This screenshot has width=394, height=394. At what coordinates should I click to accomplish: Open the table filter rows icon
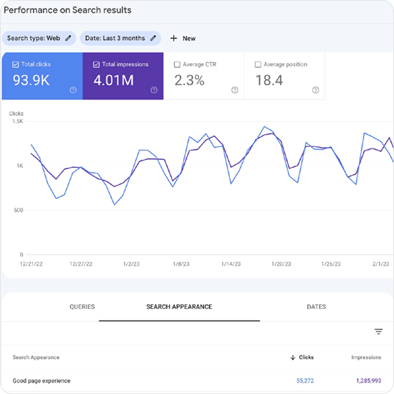[x=379, y=331]
